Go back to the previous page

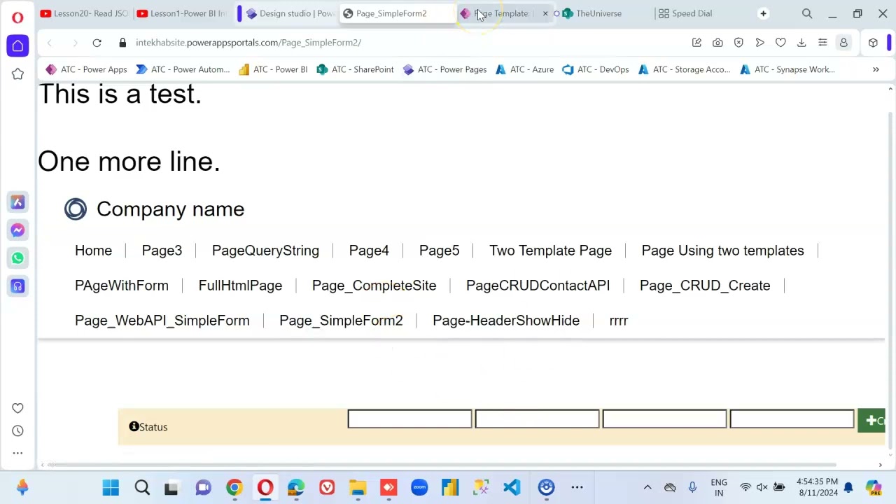click(x=49, y=43)
